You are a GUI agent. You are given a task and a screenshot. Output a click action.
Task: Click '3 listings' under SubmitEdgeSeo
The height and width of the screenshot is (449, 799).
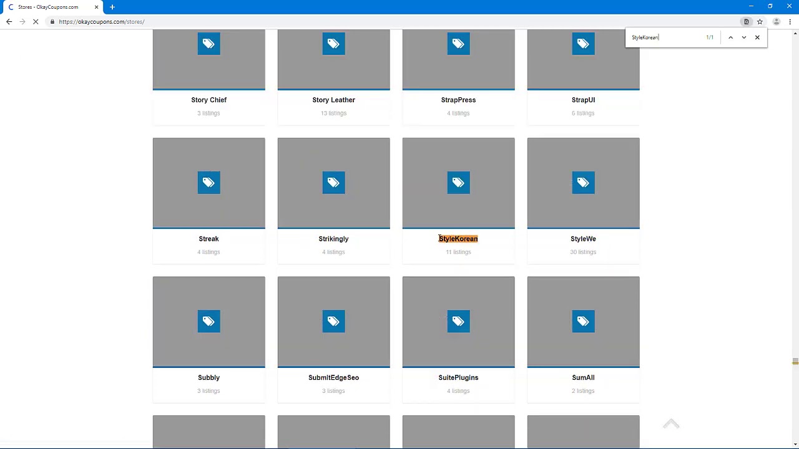click(333, 391)
